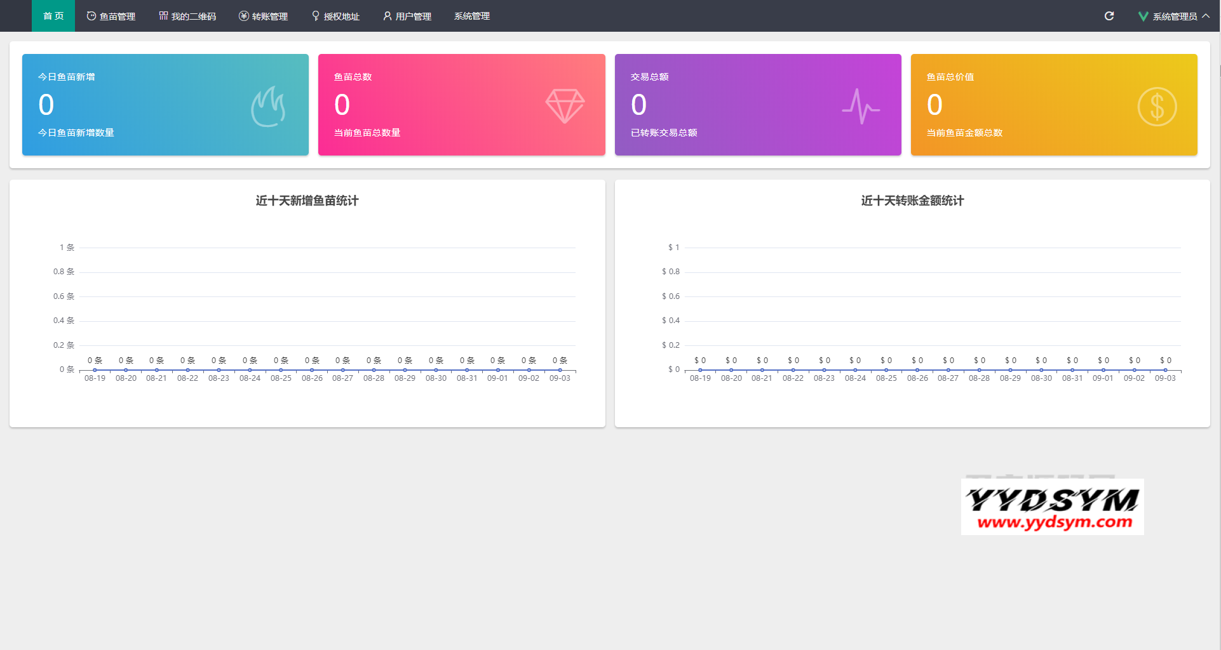Click the 09-03 data point in fish chart
Image resolution: width=1221 pixels, height=650 pixels.
[560, 370]
